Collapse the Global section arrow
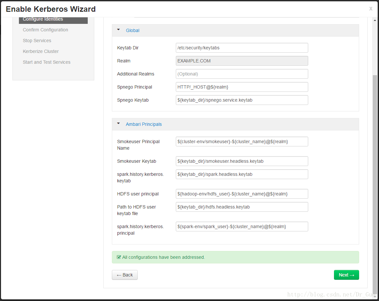The image size is (379, 301). (x=118, y=29)
